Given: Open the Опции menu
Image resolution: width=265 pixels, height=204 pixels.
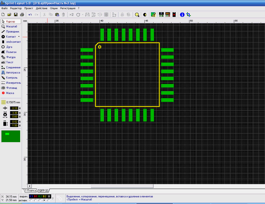Looking at the screenshot, I should (54, 8).
